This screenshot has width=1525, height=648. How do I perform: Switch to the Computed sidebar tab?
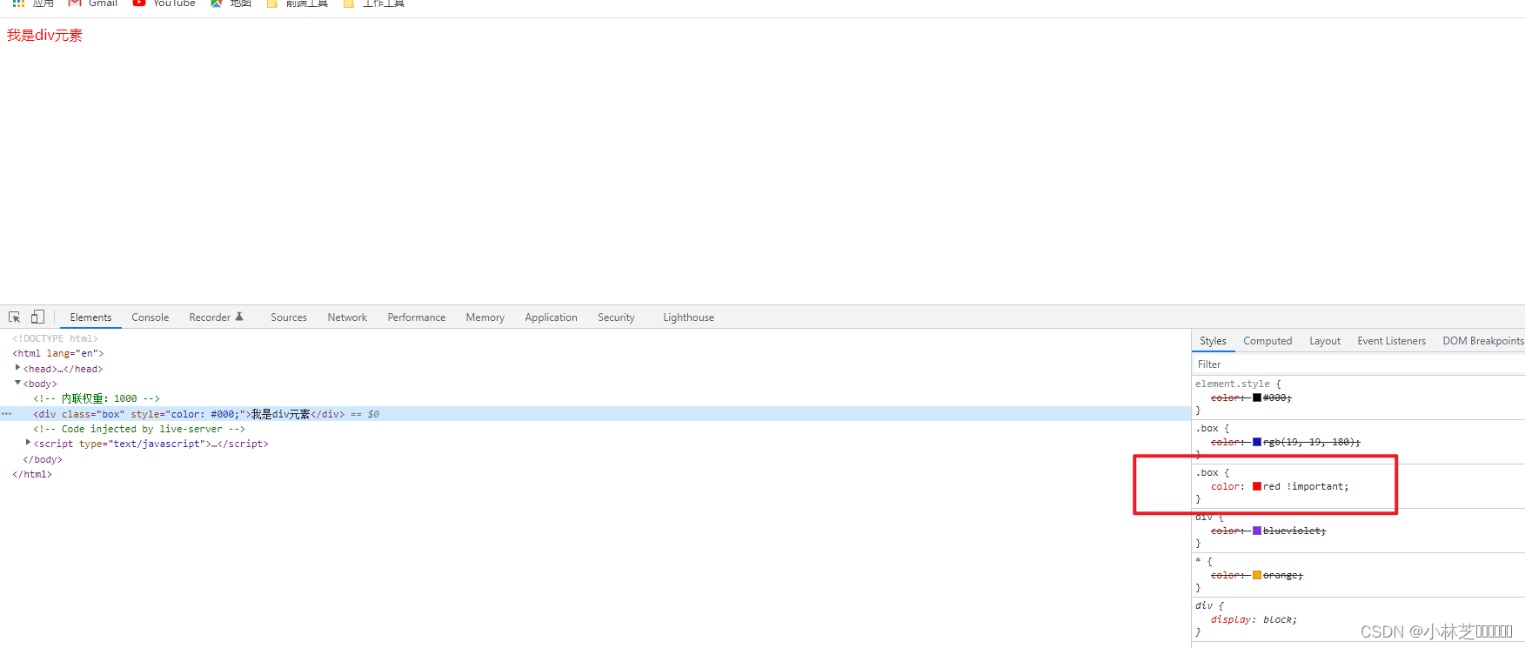click(1267, 341)
